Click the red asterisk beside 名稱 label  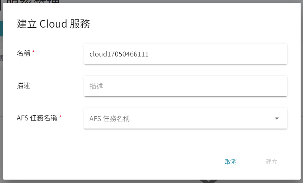33,52
